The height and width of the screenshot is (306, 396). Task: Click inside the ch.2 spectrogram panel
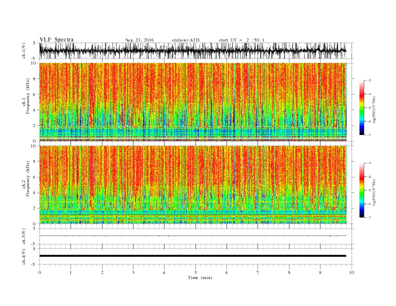(193, 184)
